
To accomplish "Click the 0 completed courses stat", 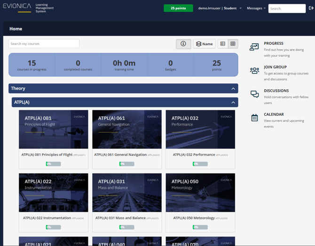I will pyautogui.click(x=78, y=65).
